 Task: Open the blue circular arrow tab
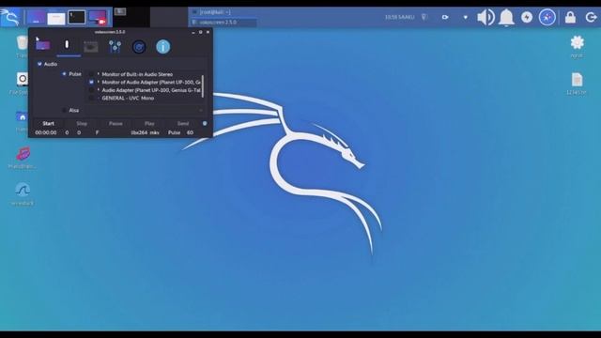tap(139, 47)
